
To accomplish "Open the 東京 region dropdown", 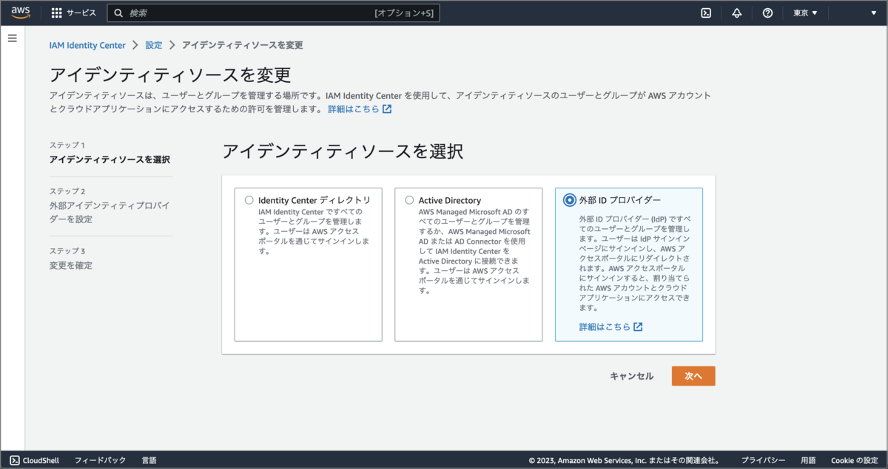I will coord(805,13).
